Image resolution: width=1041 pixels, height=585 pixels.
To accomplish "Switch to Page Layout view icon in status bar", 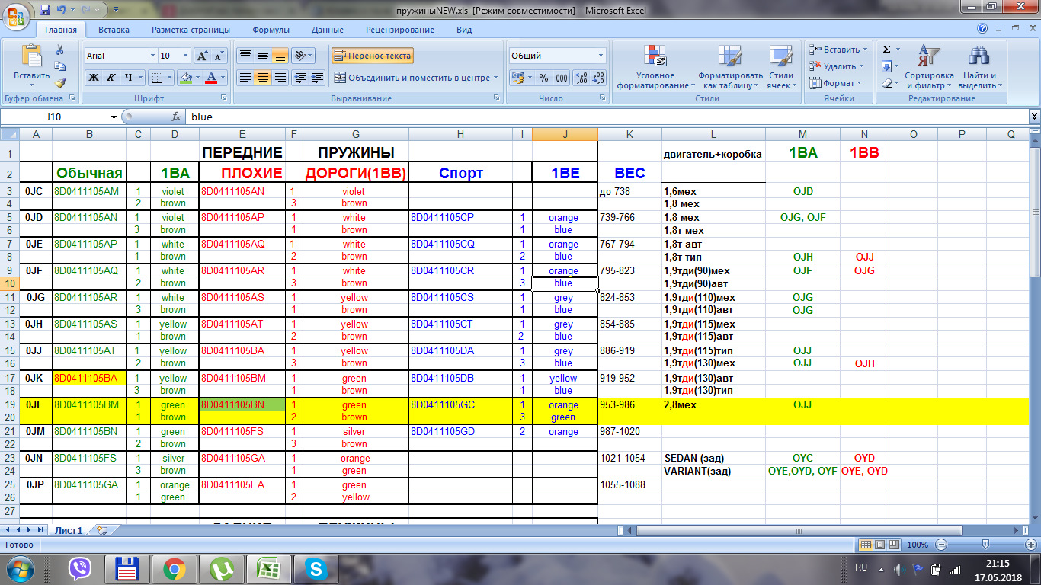I will point(879,545).
